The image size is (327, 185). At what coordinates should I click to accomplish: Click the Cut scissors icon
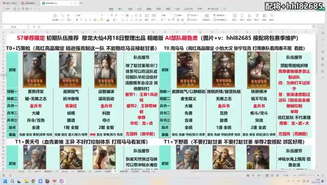tap(68, 15)
